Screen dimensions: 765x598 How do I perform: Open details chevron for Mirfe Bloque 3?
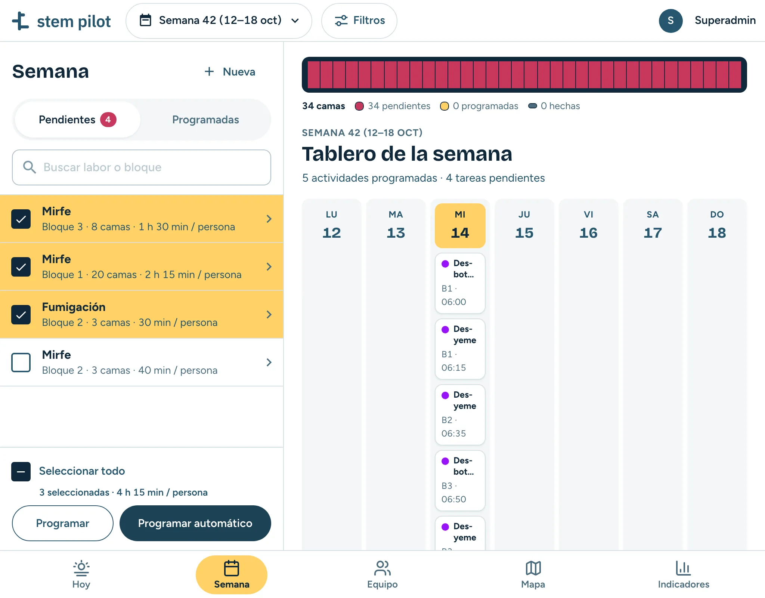point(269,219)
